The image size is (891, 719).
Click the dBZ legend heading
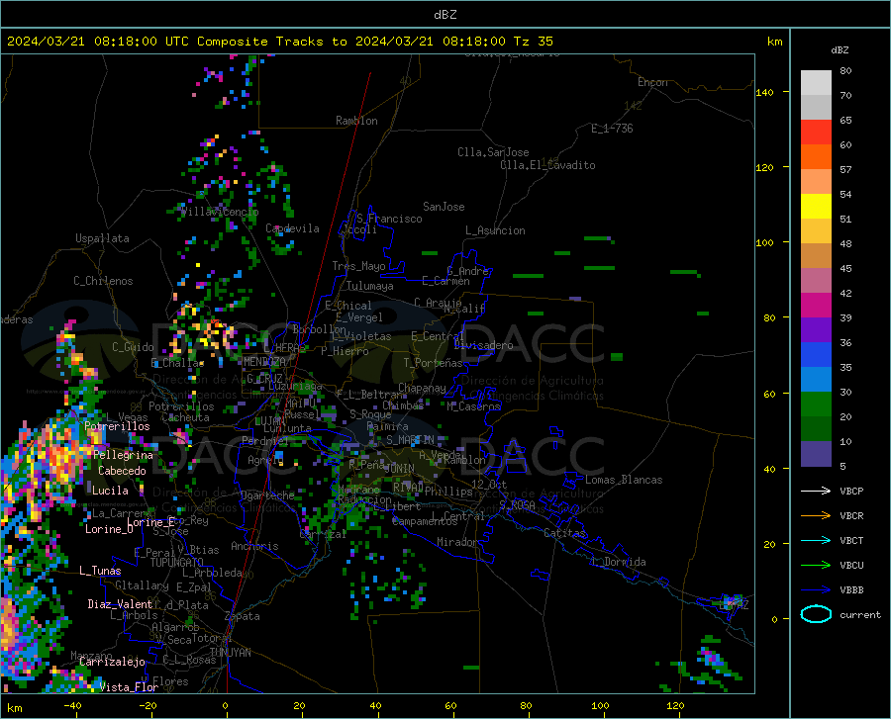(840, 49)
